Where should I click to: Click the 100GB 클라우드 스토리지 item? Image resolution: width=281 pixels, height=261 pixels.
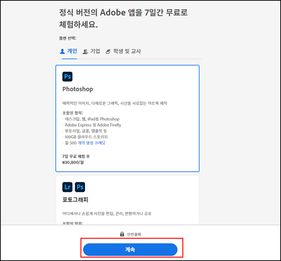click(x=86, y=137)
